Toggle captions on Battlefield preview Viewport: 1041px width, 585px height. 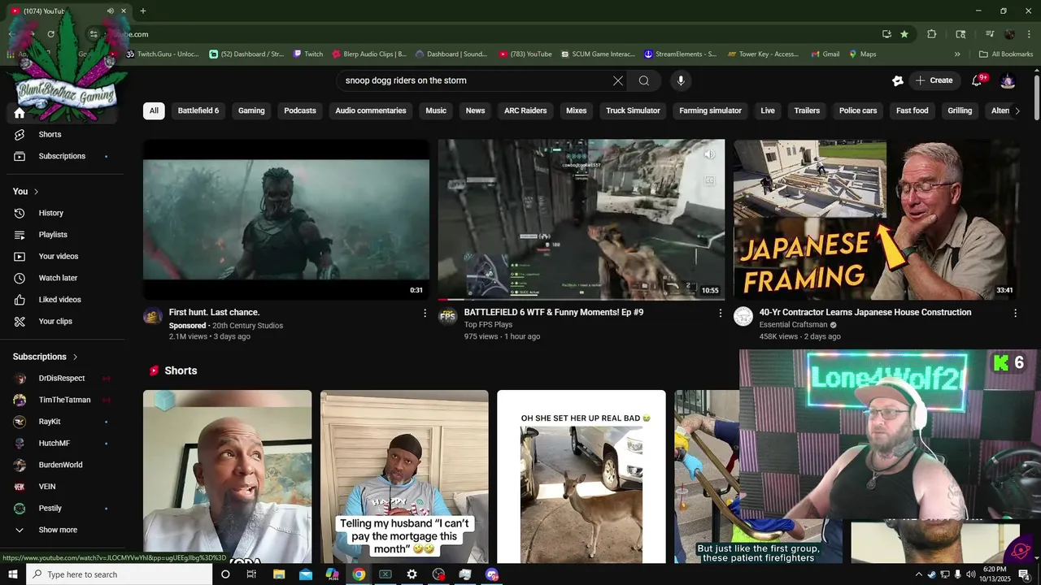[x=709, y=180]
